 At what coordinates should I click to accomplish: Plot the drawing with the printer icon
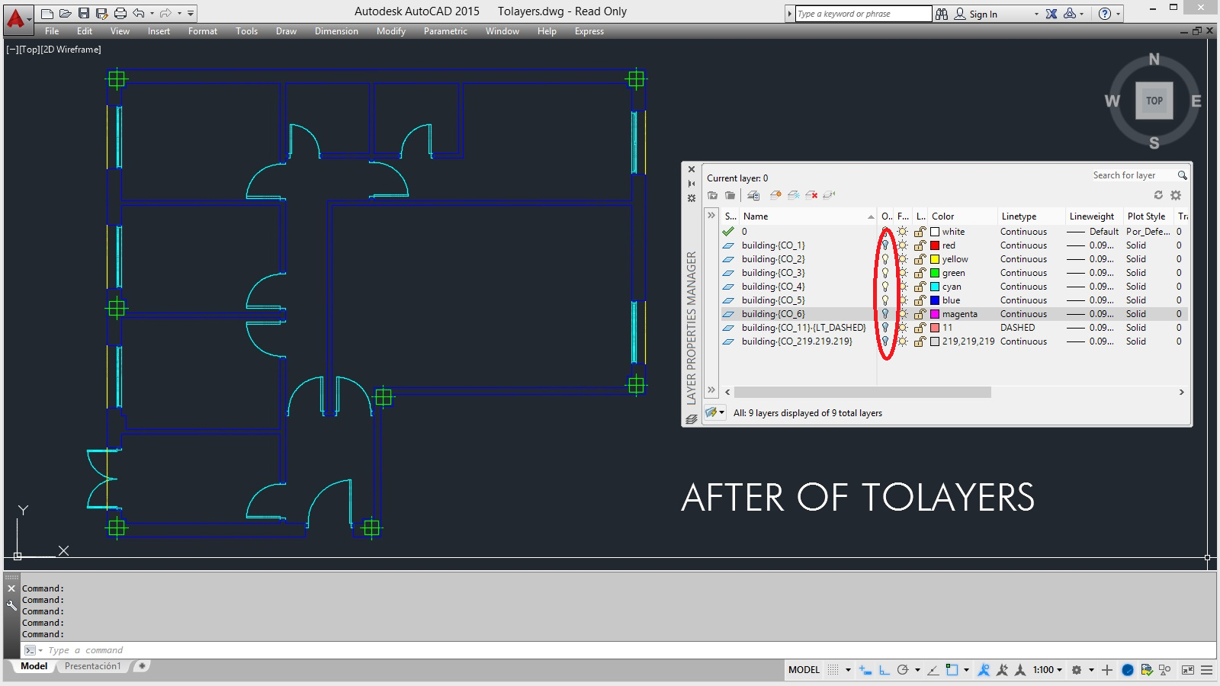tap(120, 13)
